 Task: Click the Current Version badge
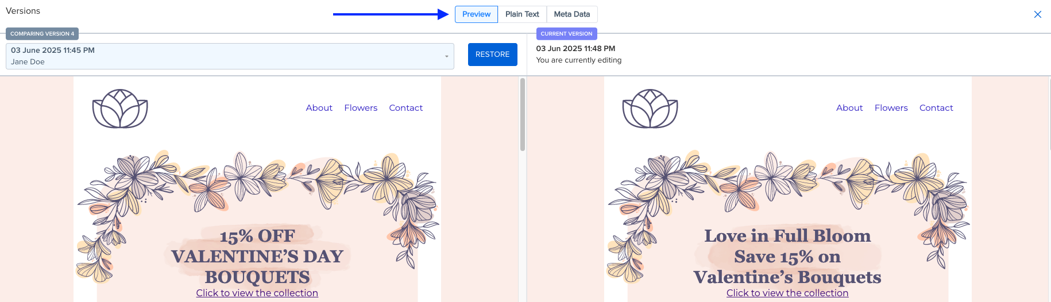[566, 34]
